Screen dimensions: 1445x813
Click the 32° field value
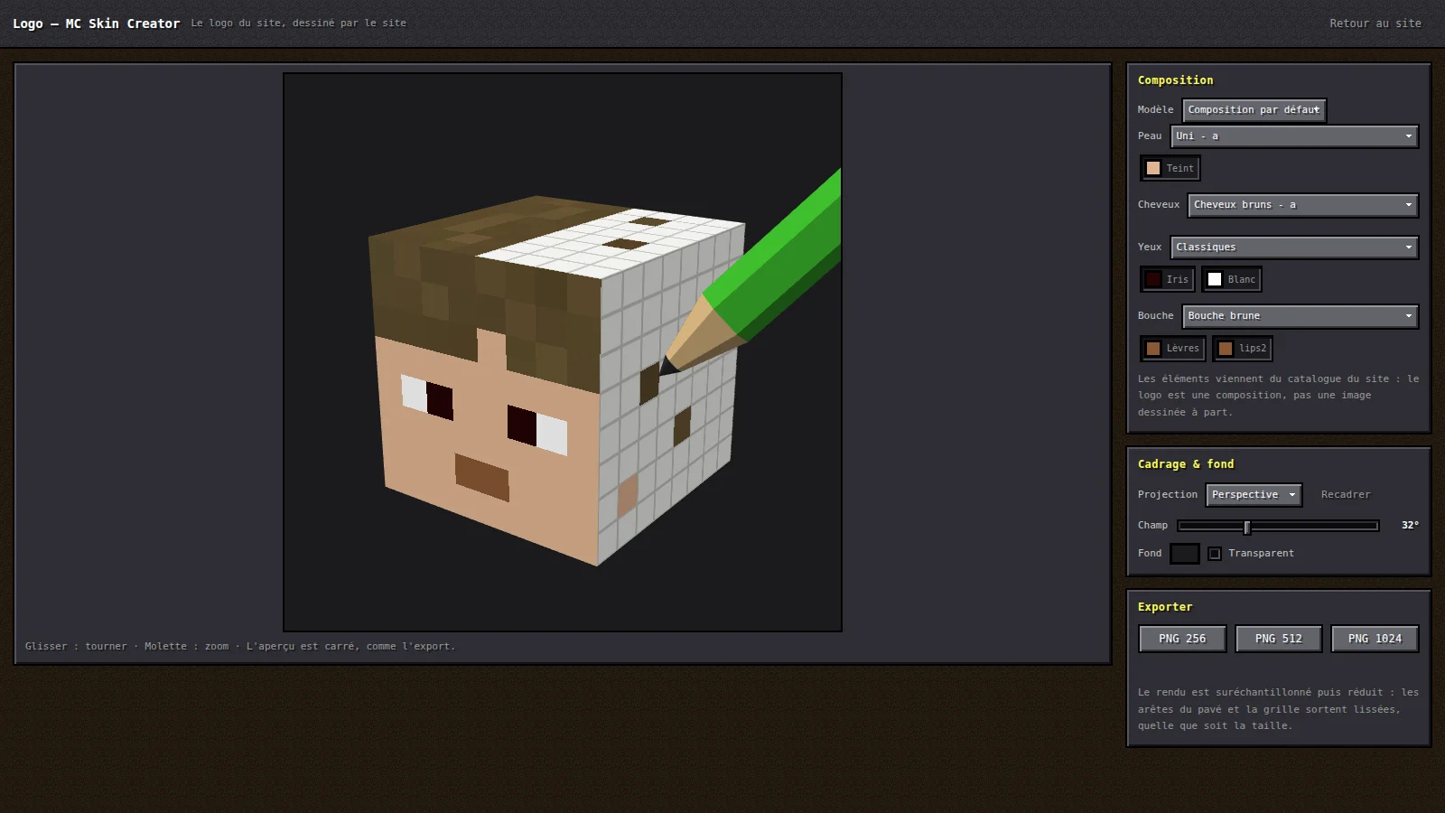(x=1410, y=526)
